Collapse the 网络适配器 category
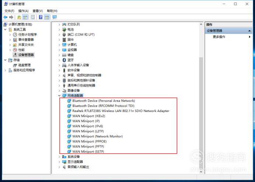The height and width of the screenshot is (182, 255). click(x=59, y=96)
